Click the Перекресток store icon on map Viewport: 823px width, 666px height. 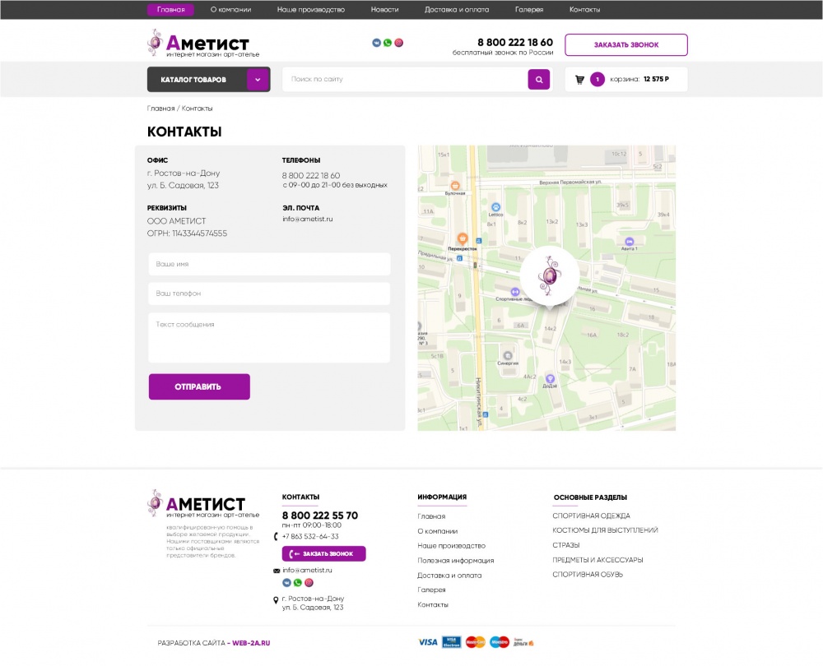click(x=463, y=238)
